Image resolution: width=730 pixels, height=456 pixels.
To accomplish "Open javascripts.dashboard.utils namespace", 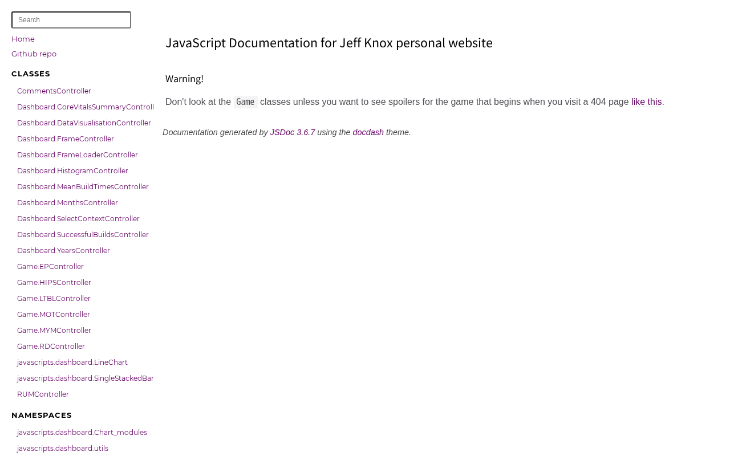I will pos(63,449).
